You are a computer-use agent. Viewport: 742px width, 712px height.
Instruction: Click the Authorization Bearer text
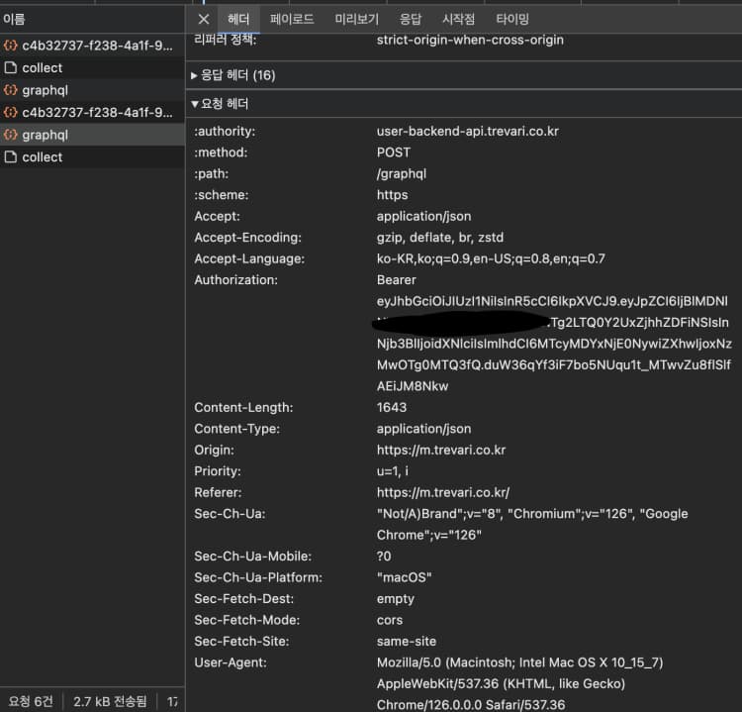pyautogui.click(x=397, y=280)
